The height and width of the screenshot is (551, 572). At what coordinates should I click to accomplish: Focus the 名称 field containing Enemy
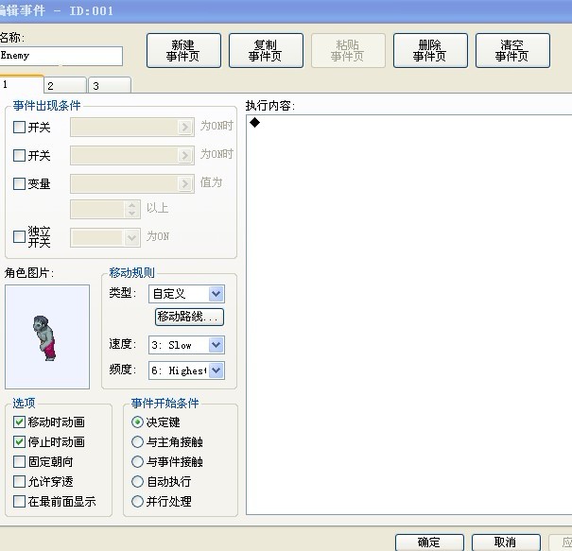[61, 56]
